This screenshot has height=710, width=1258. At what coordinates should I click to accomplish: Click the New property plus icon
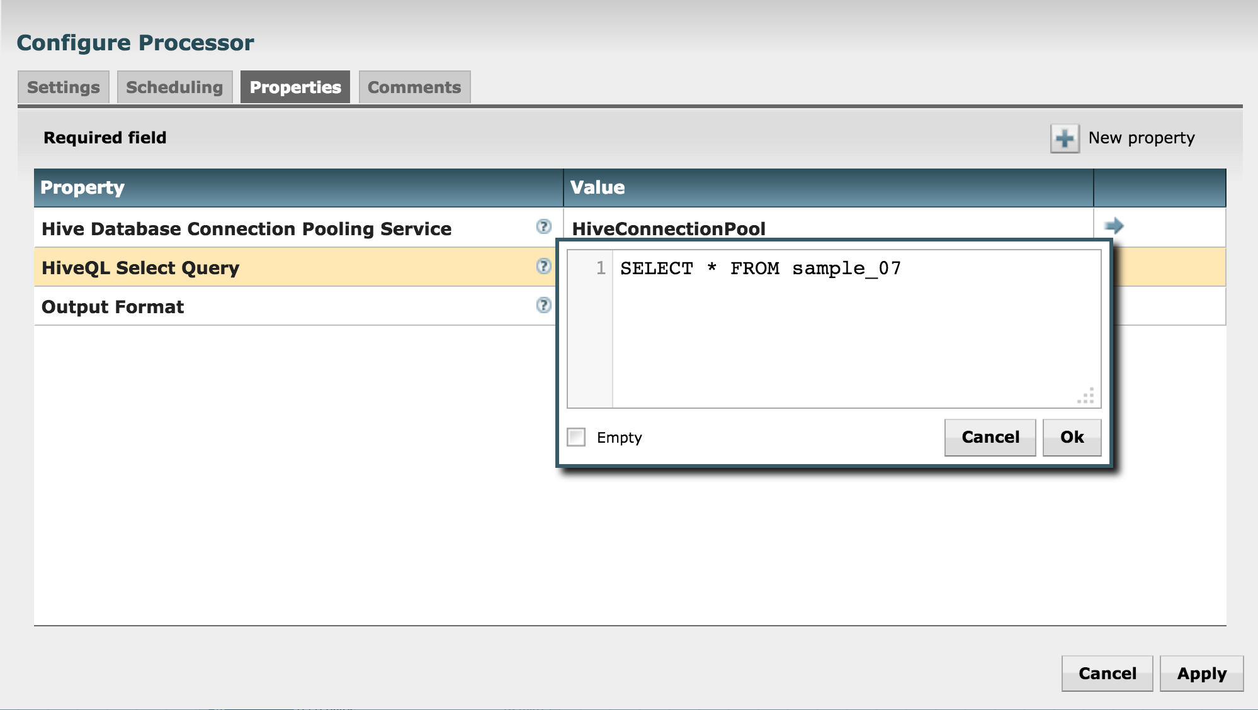pos(1064,137)
